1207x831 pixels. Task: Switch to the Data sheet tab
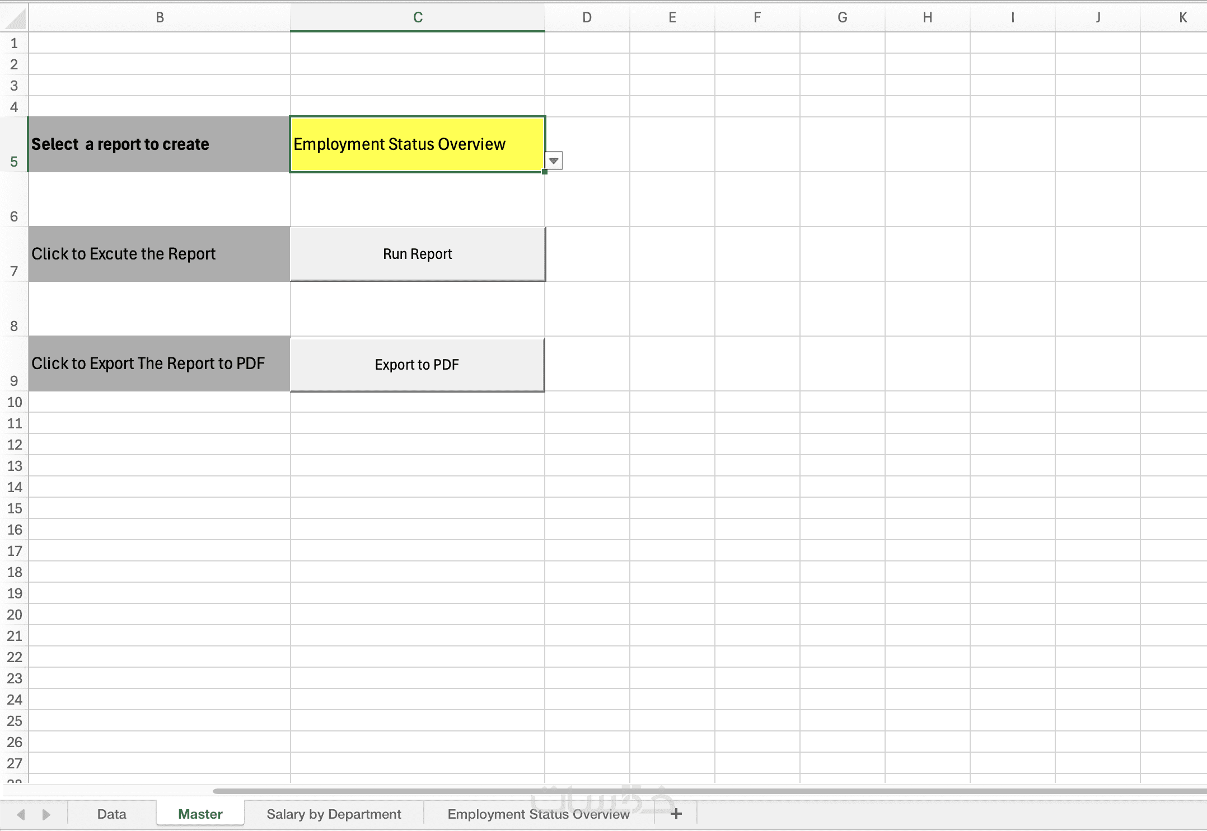[111, 814]
